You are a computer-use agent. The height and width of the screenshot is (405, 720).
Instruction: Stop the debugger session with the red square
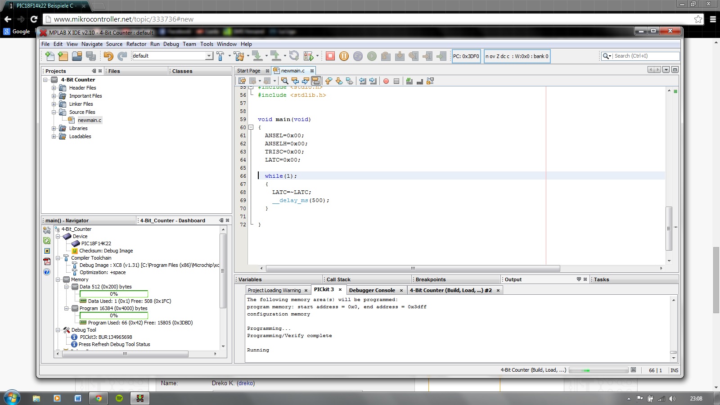pos(330,56)
